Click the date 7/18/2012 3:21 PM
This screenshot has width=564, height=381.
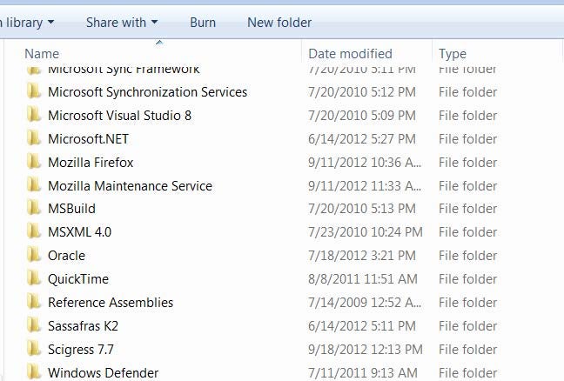(362, 256)
